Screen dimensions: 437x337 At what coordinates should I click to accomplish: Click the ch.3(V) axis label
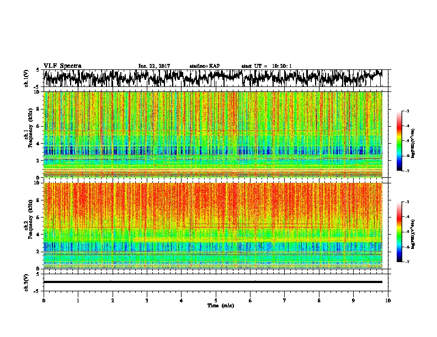[26, 283]
